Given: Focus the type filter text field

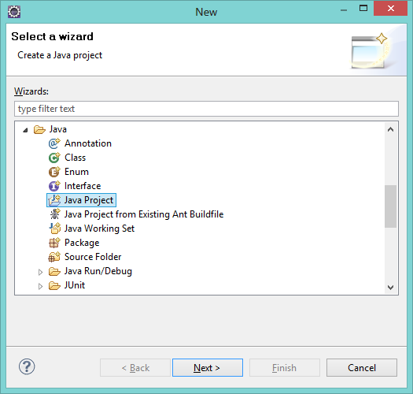Looking at the screenshot, I should point(206,109).
